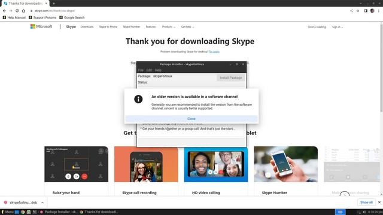Click the blue desktop icon in taskbar

point(17,212)
